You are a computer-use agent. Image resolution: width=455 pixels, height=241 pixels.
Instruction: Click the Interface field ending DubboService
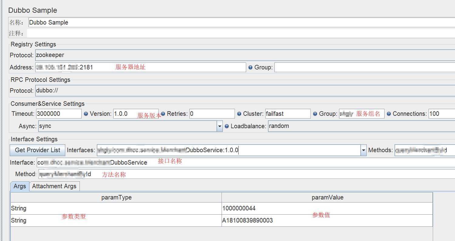(246, 162)
